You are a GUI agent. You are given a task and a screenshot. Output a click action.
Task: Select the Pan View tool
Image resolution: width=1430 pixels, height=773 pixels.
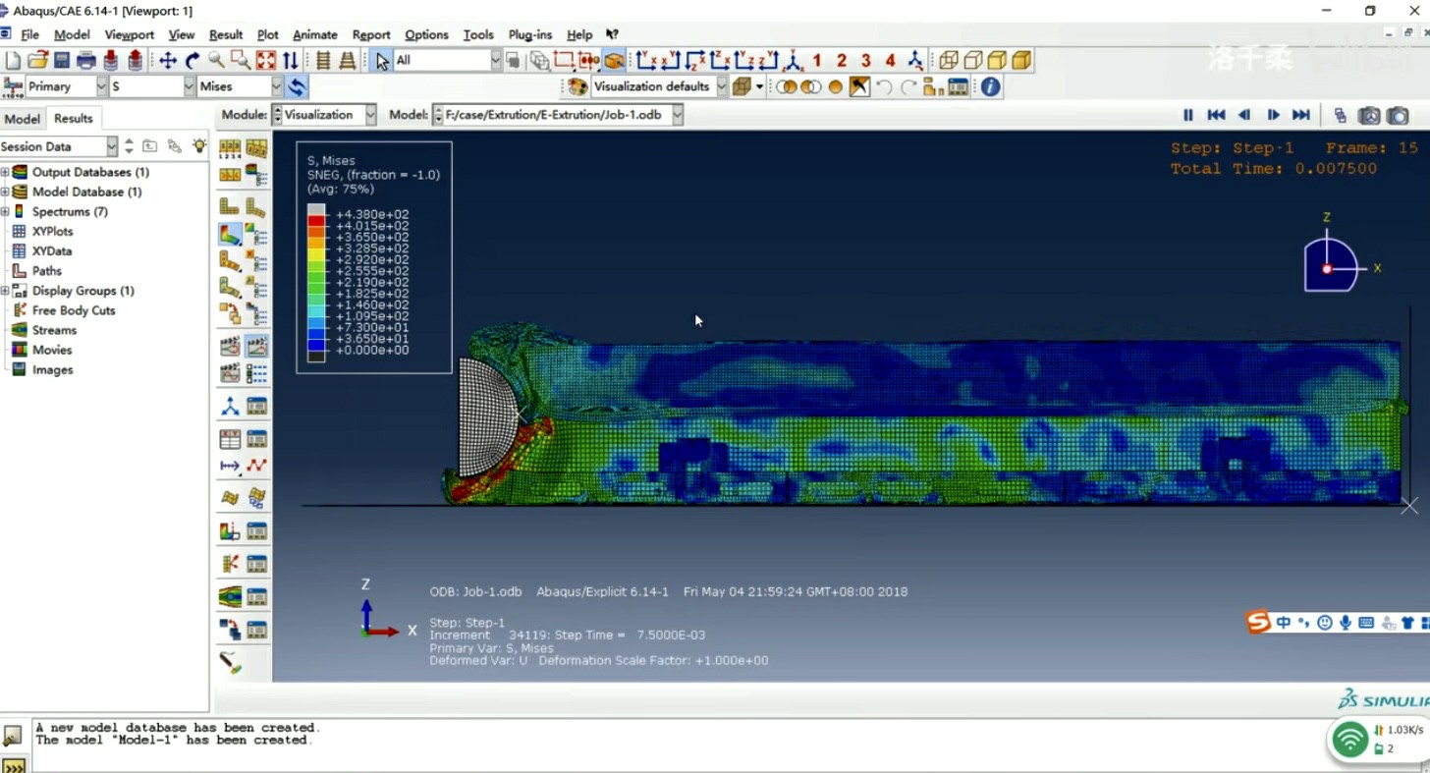pos(168,61)
